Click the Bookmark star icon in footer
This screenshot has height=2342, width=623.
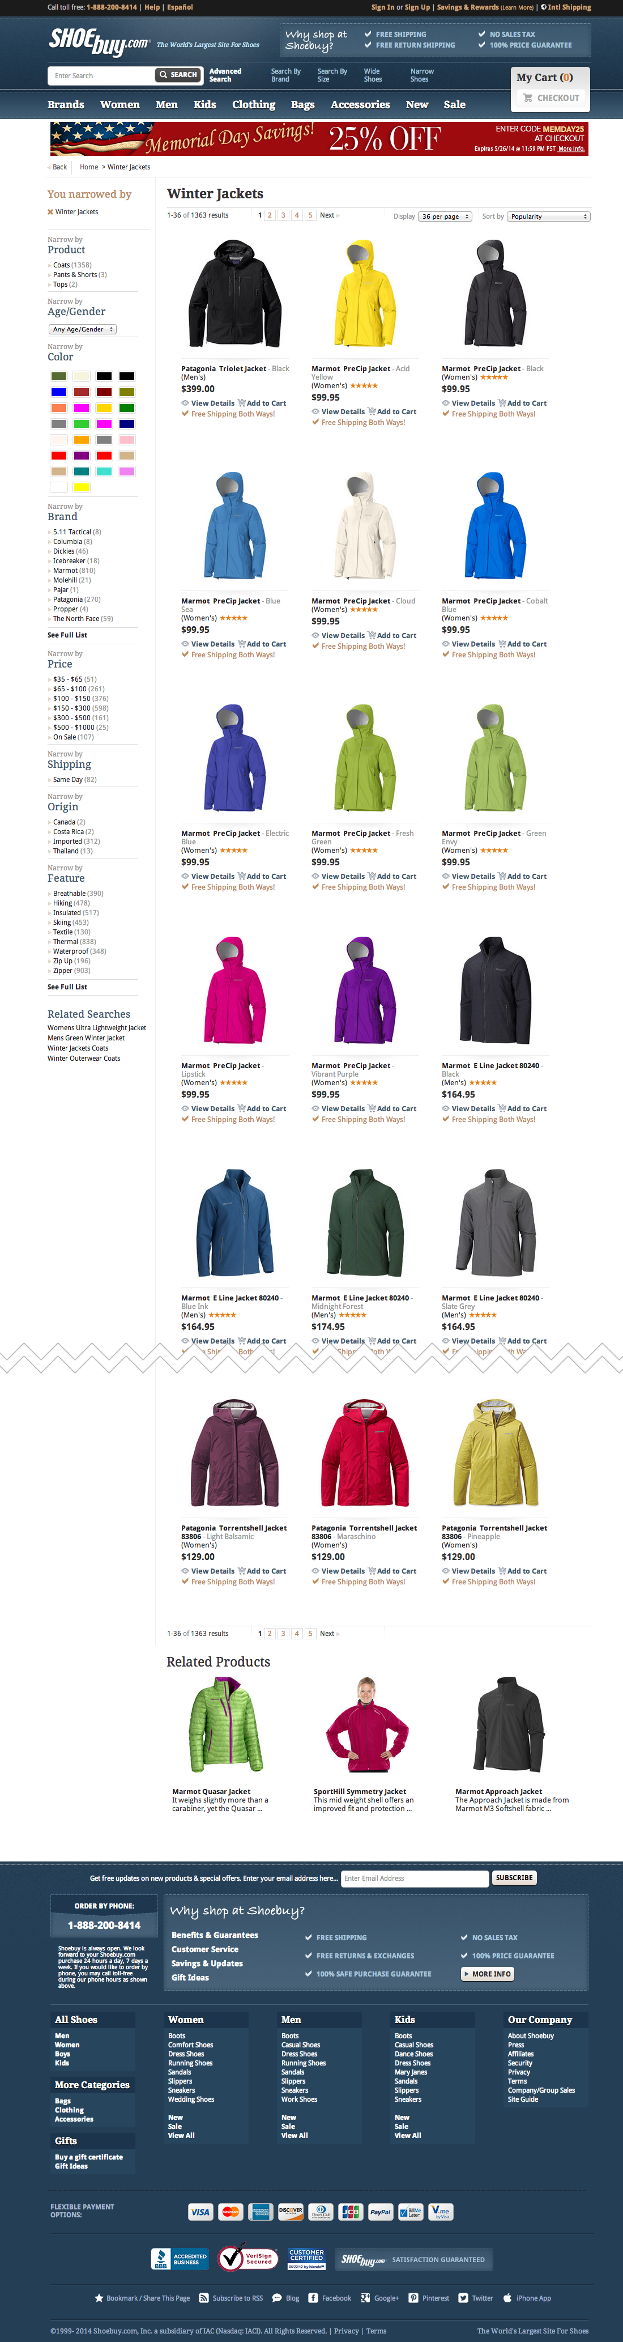pos(99,2297)
